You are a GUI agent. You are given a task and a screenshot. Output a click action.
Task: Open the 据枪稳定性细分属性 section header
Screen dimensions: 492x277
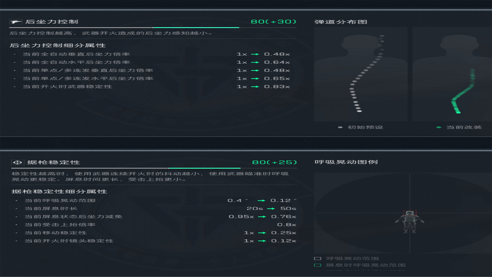59,192
